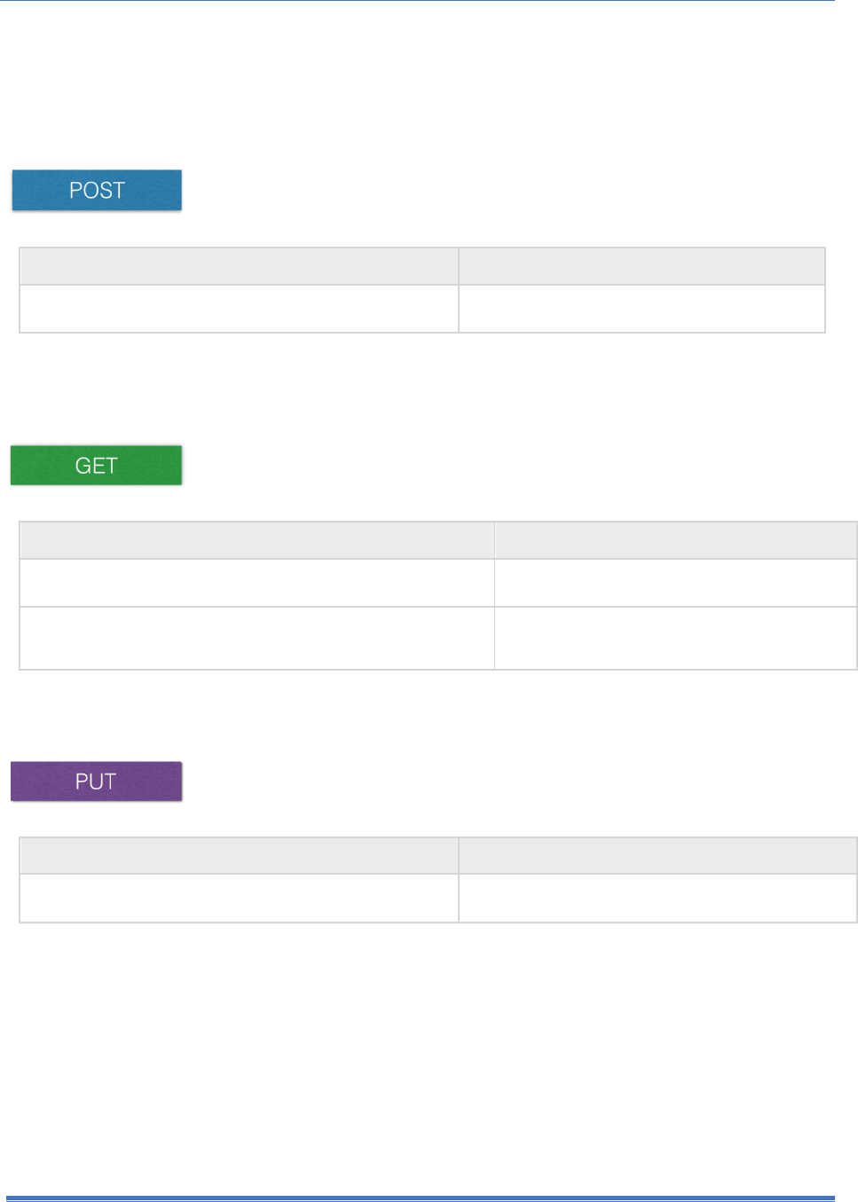Click first-row left cell in GET table
The width and height of the screenshot is (858, 1202).
click(256, 583)
